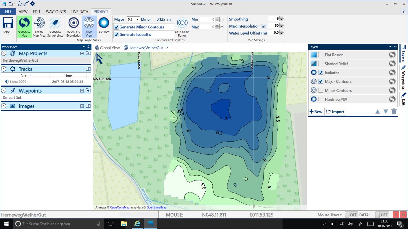Click the Generate Map icon
This screenshot has height=229, width=408.
[x=24, y=24]
